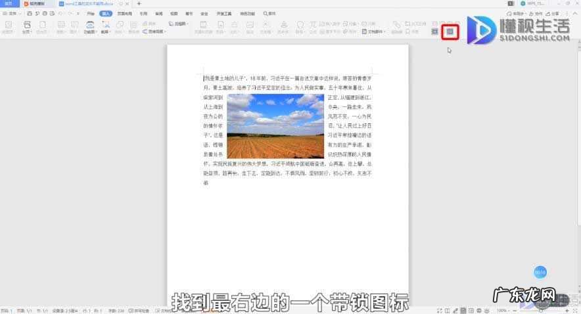The height and width of the screenshot is (314, 581).
Task: Open the Flowchart (流程图) dropdown
Action: click(179, 24)
